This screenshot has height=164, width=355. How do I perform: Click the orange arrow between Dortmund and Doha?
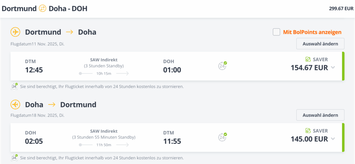tap(69, 32)
